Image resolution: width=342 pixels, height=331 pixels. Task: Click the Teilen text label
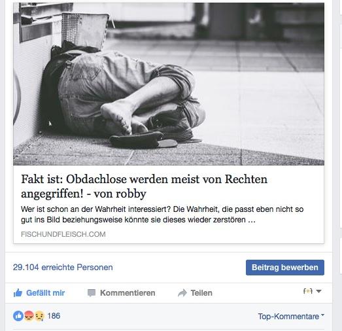[x=201, y=293]
